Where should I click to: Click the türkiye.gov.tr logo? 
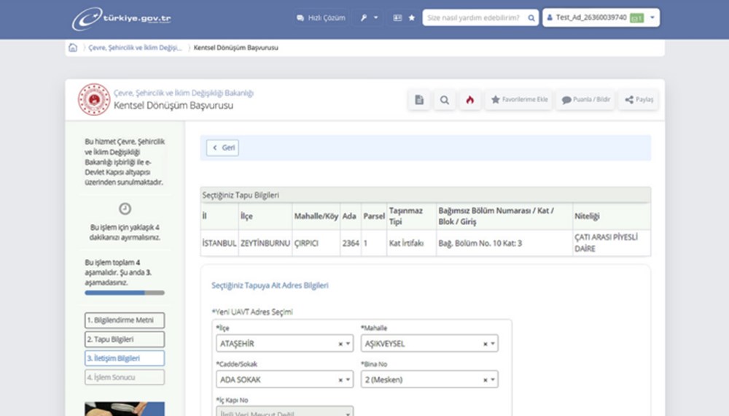(x=122, y=18)
